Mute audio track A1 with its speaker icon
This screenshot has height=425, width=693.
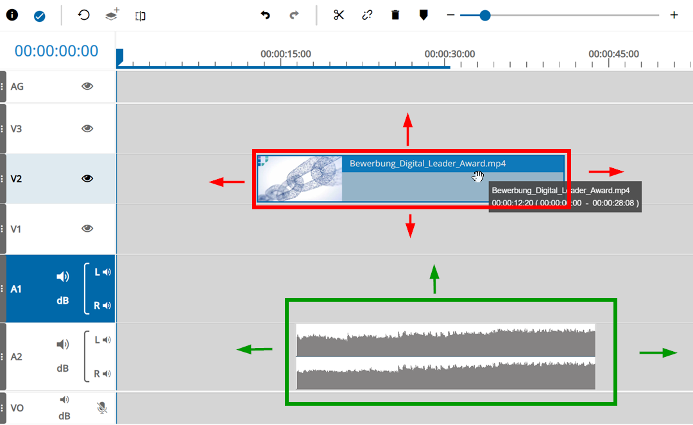(63, 276)
